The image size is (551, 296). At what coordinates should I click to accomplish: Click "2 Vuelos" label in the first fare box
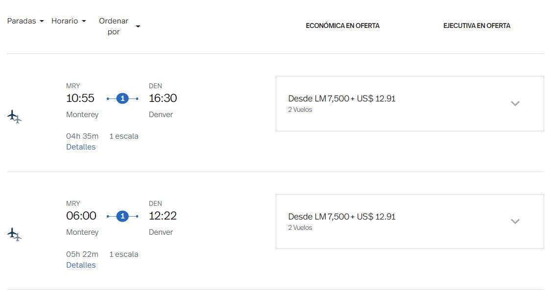[x=300, y=110]
